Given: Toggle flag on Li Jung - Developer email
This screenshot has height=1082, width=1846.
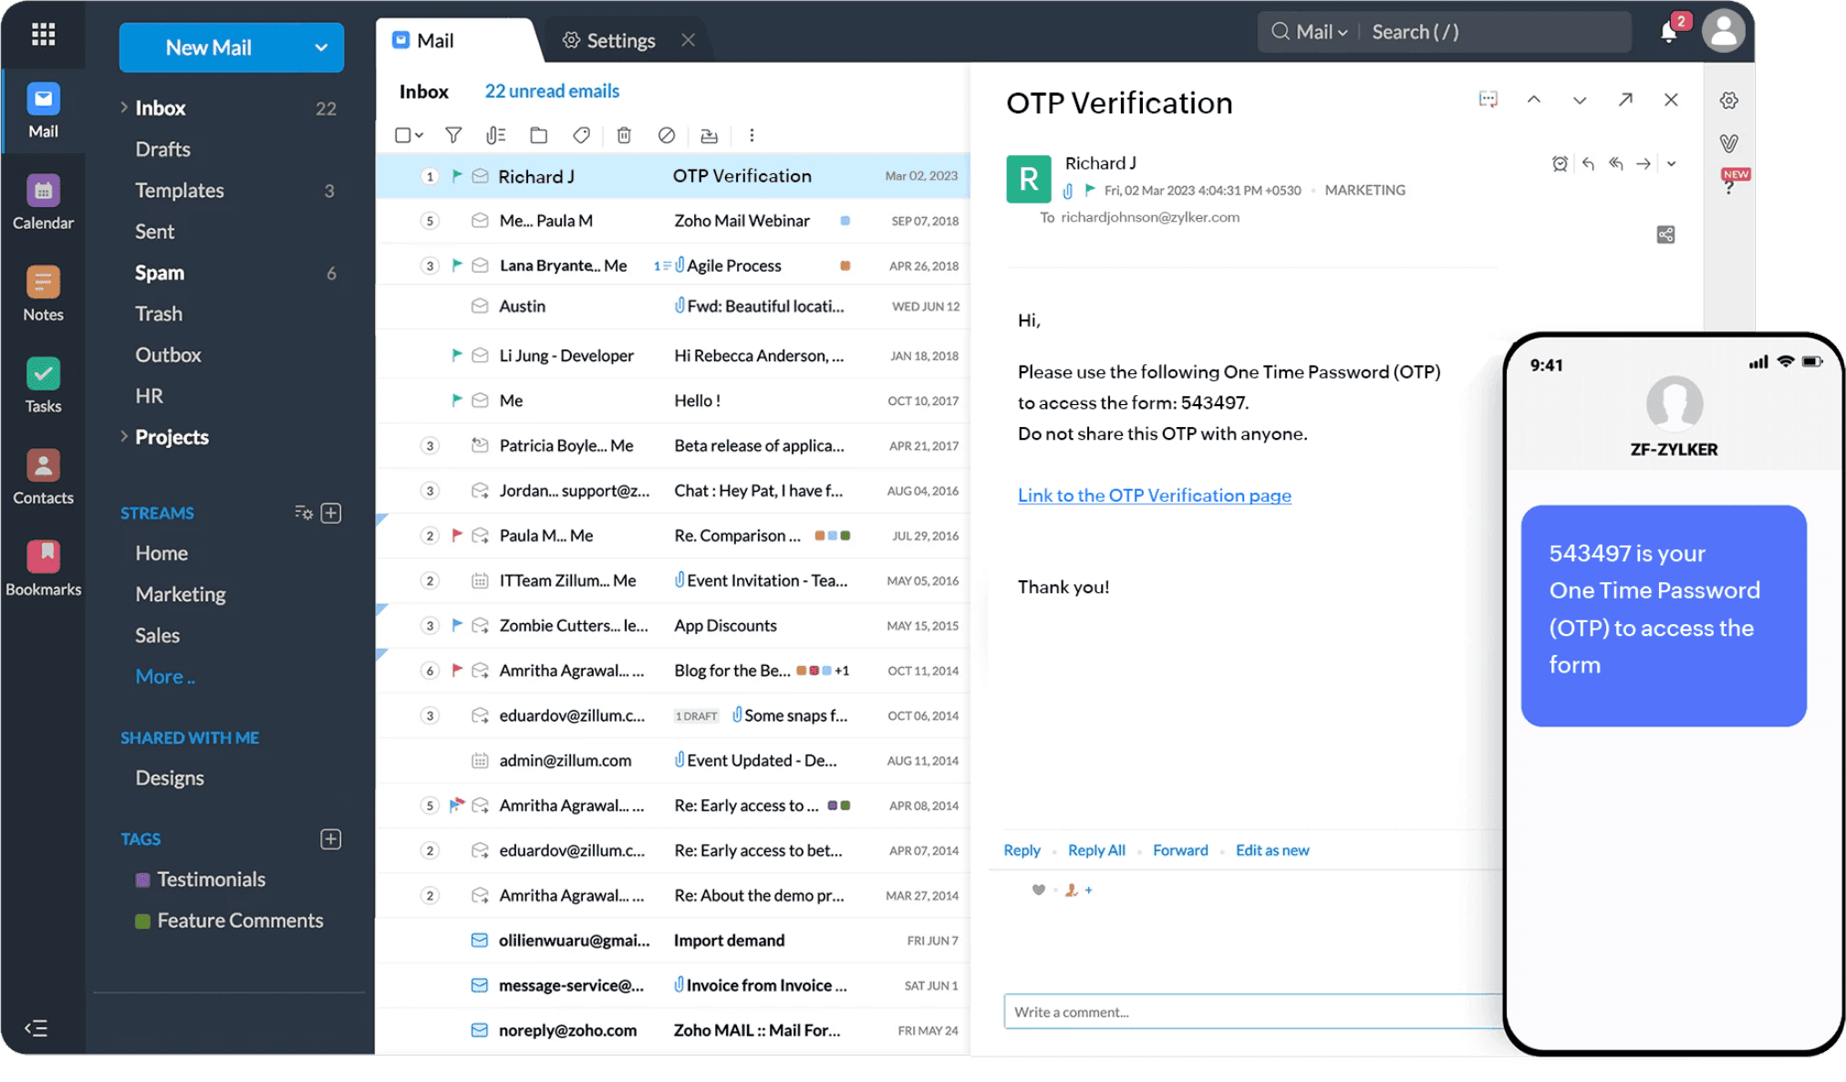Looking at the screenshot, I should click(457, 355).
